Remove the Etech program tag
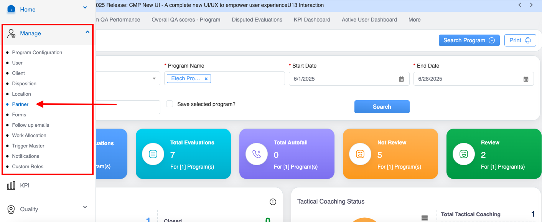 [206, 79]
